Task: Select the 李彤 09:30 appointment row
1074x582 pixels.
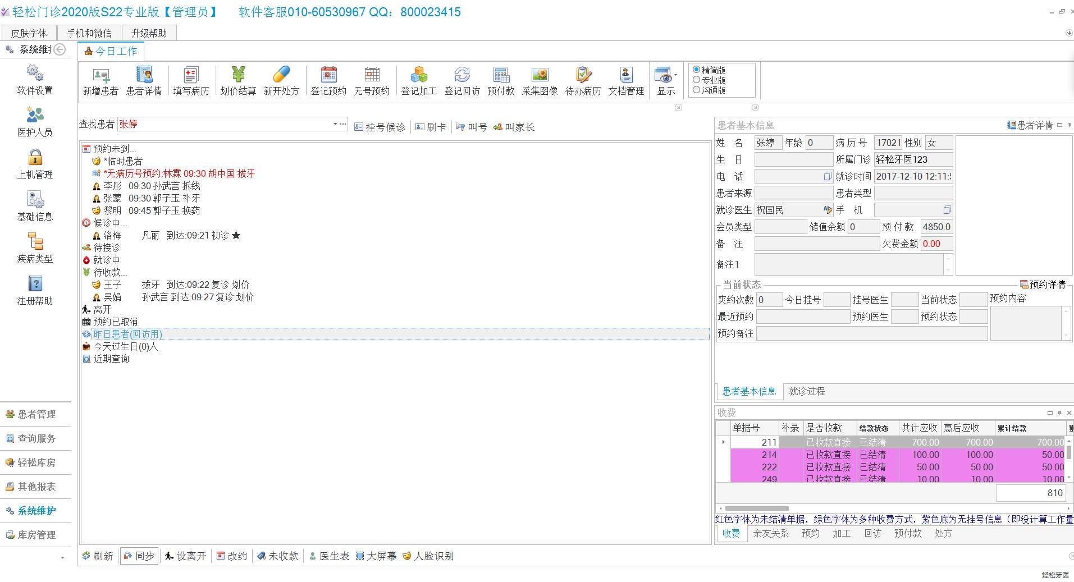Action: [x=146, y=186]
